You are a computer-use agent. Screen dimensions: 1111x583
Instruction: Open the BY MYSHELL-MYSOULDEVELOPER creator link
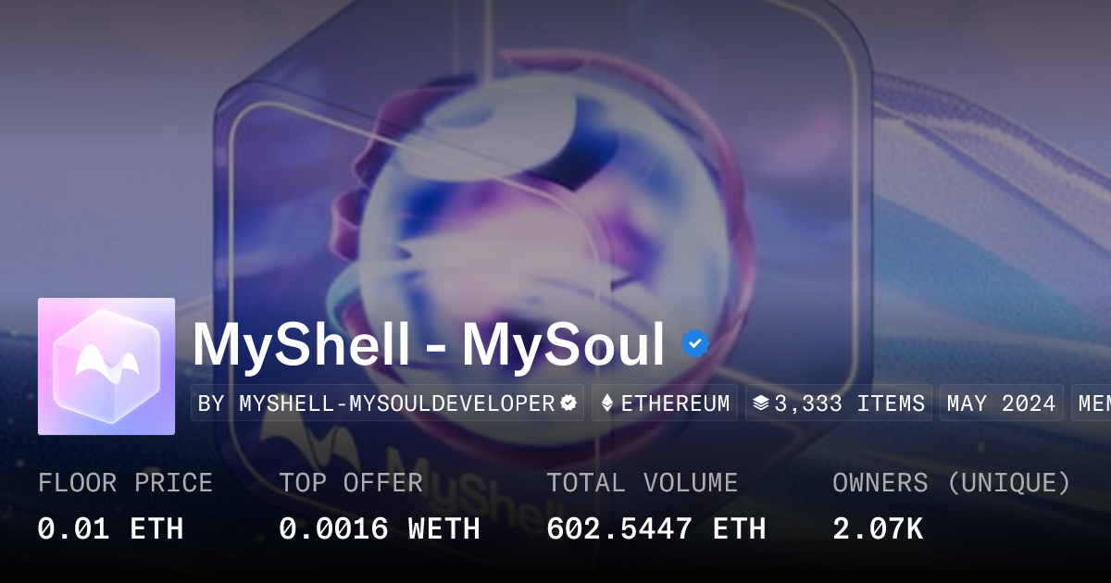(387, 403)
